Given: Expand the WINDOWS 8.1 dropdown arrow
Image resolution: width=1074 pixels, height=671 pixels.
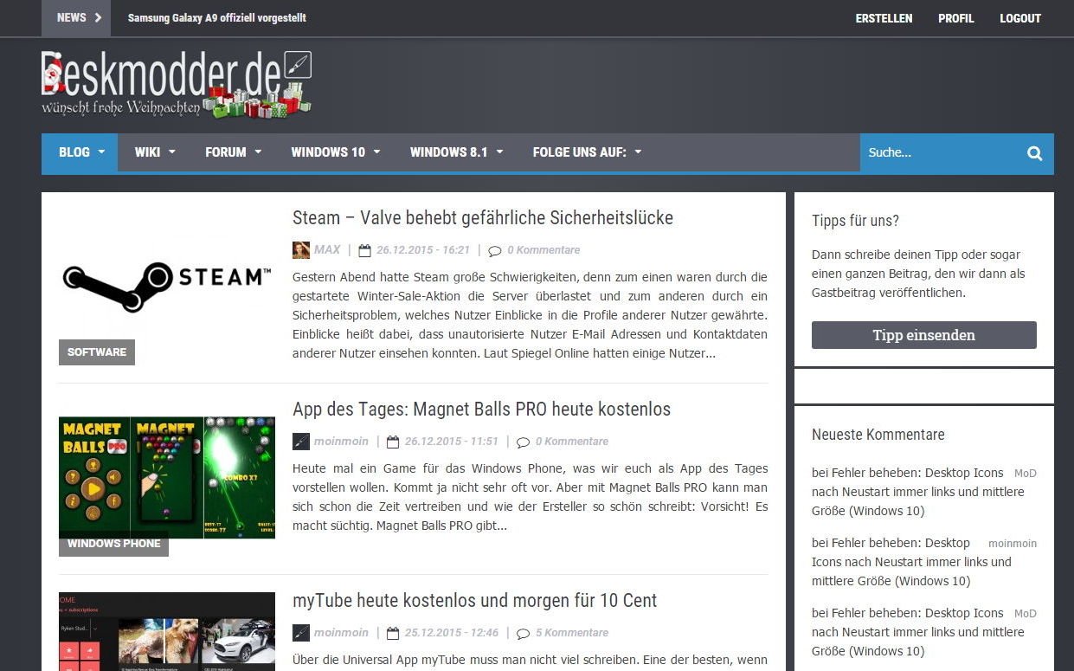Looking at the screenshot, I should point(499,152).
